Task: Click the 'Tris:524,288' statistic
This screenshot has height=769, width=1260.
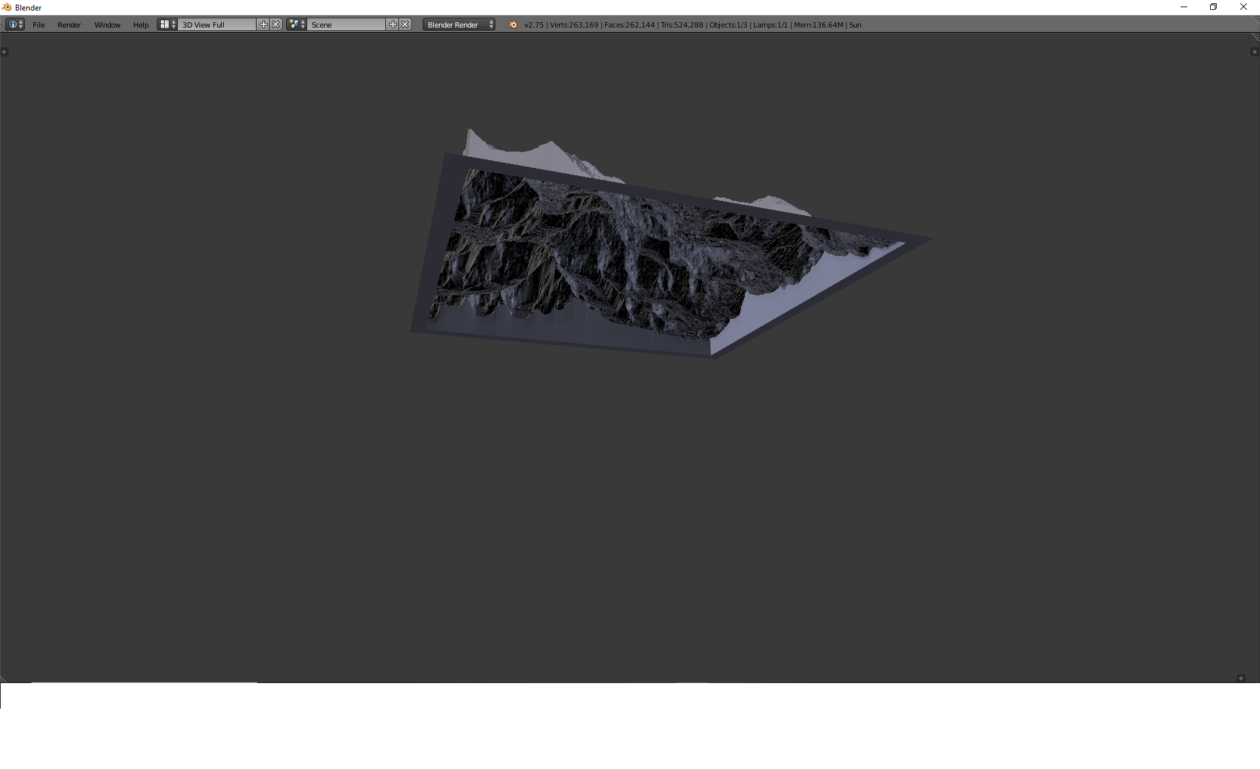Action: click(x=682, y=25)
